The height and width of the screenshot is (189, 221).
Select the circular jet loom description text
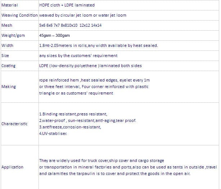82,15
